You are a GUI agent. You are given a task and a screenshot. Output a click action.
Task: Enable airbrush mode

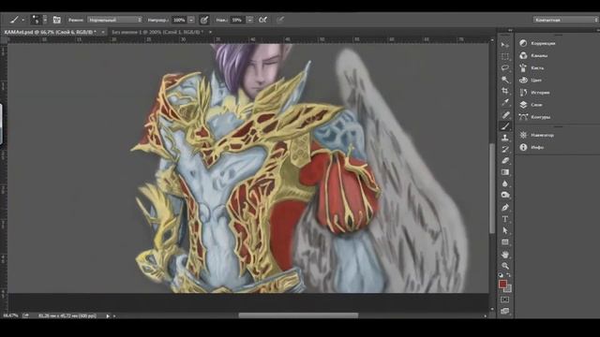262,20
